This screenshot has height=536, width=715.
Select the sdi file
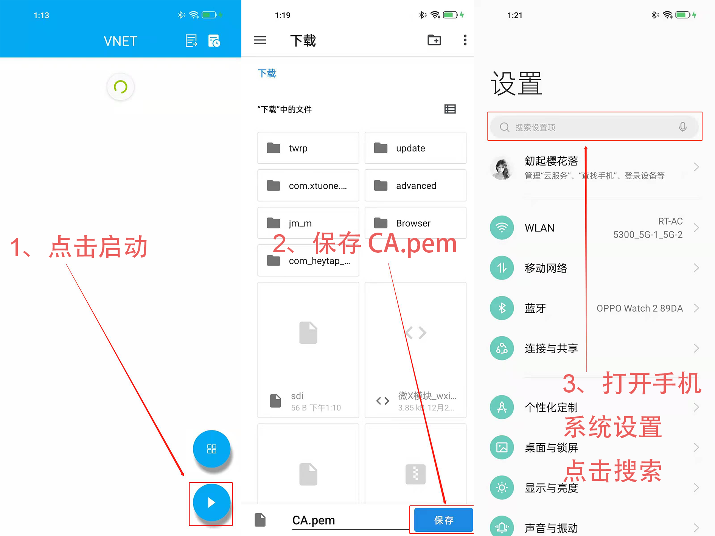point(308,350)
